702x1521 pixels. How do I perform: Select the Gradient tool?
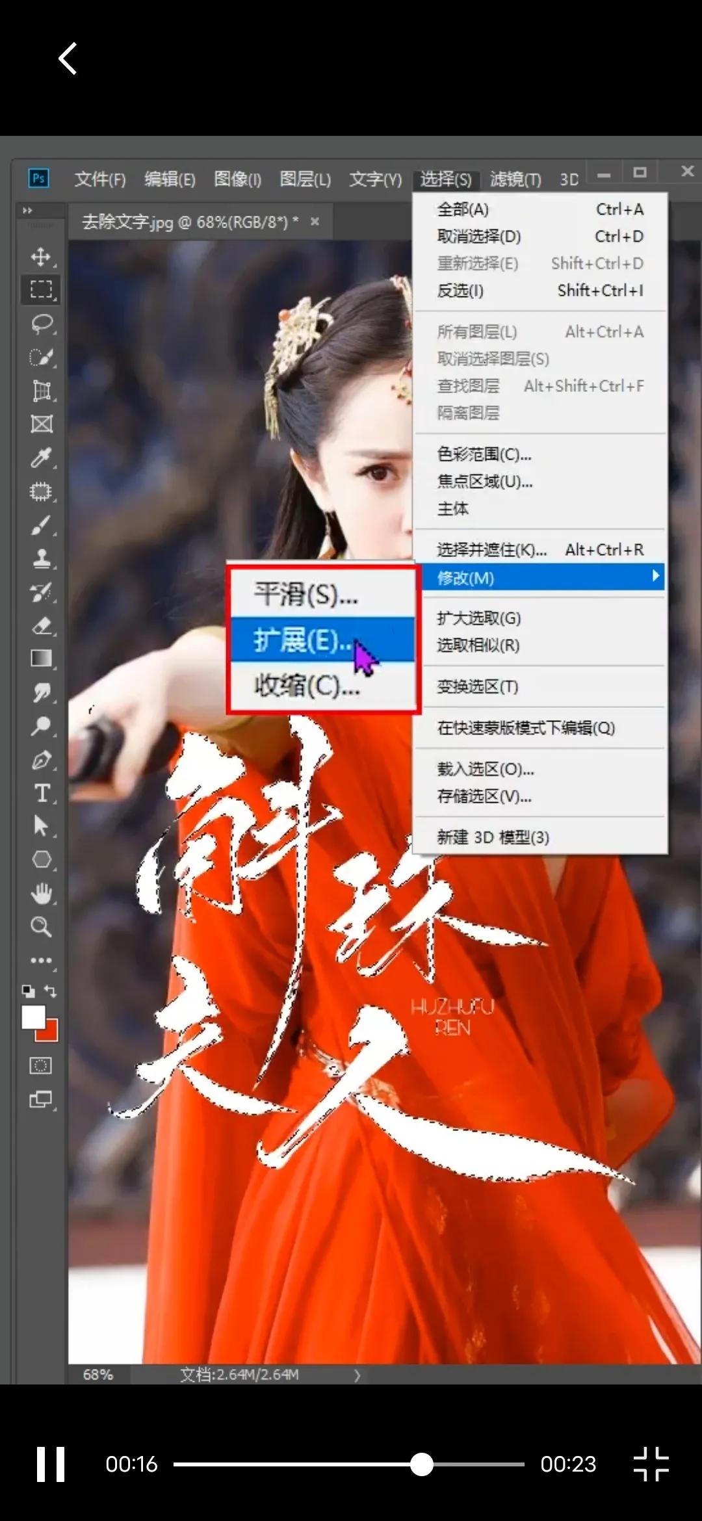(42, 659)
